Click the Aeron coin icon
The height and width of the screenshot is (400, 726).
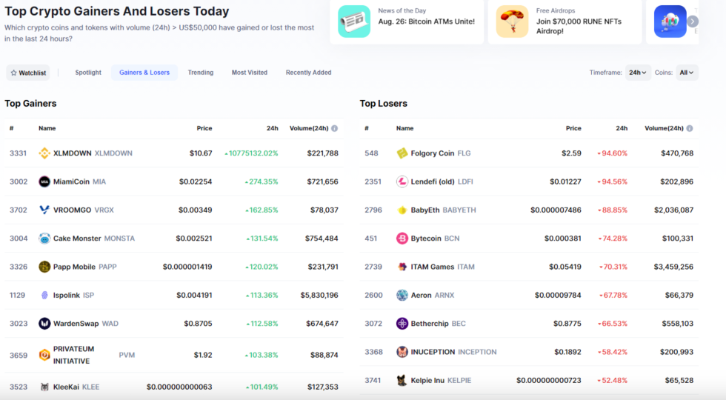point(402,295)
